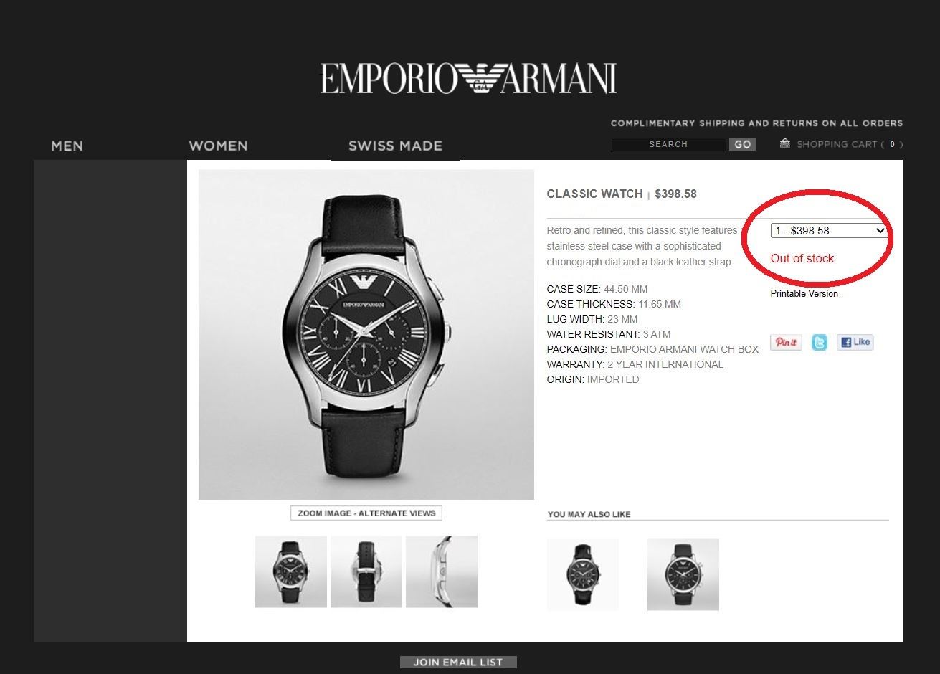Screen dimensions: 940x674
Task: Select the side view watch thumbnail
Action: coord(442,571)
